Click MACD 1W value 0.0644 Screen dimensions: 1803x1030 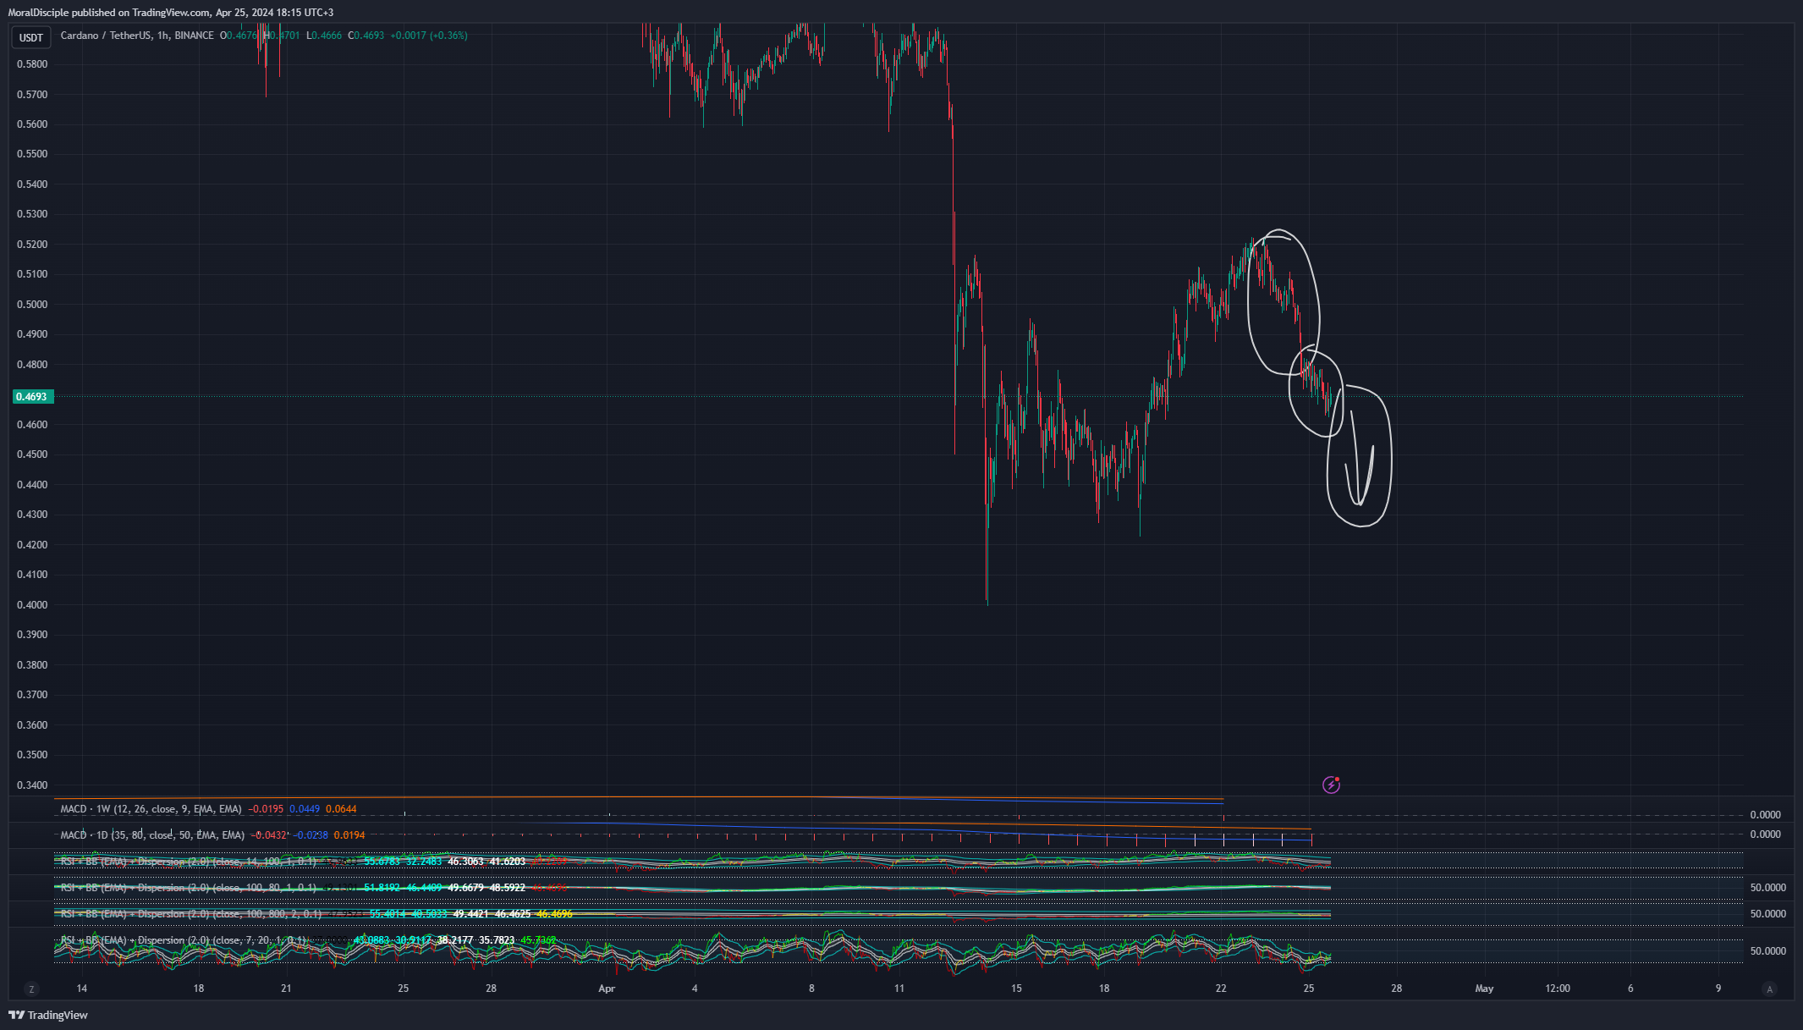341,809
